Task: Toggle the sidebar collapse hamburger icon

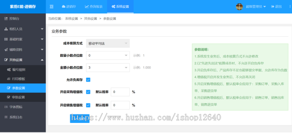Action: (x=52, y=6)
